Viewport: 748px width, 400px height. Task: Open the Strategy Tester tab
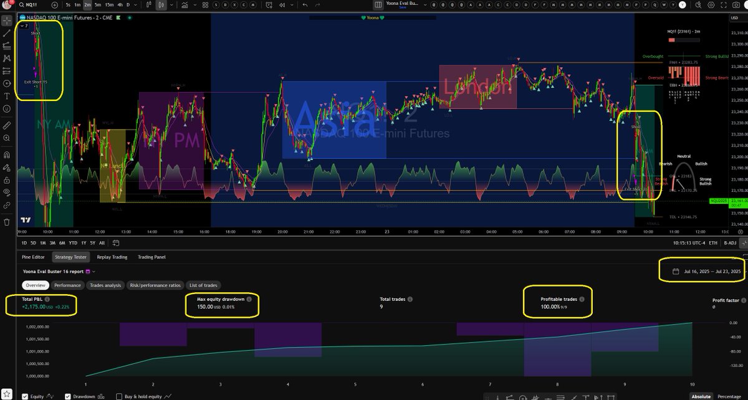coord(71,257)
